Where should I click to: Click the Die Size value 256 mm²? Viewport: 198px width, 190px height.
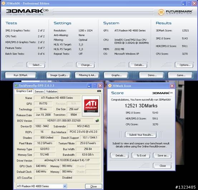(73, 109)
